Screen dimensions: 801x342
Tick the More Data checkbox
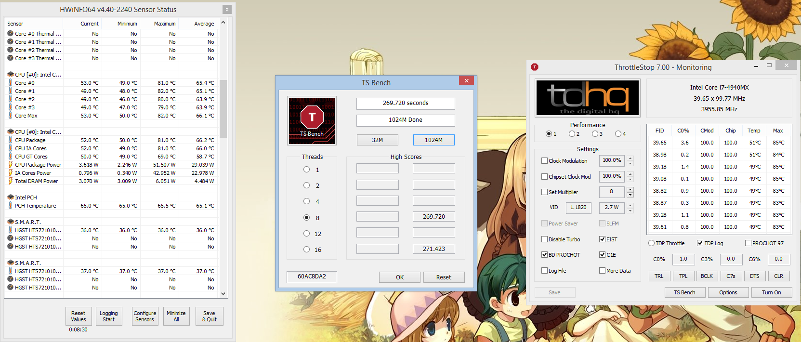pos(602,271)
